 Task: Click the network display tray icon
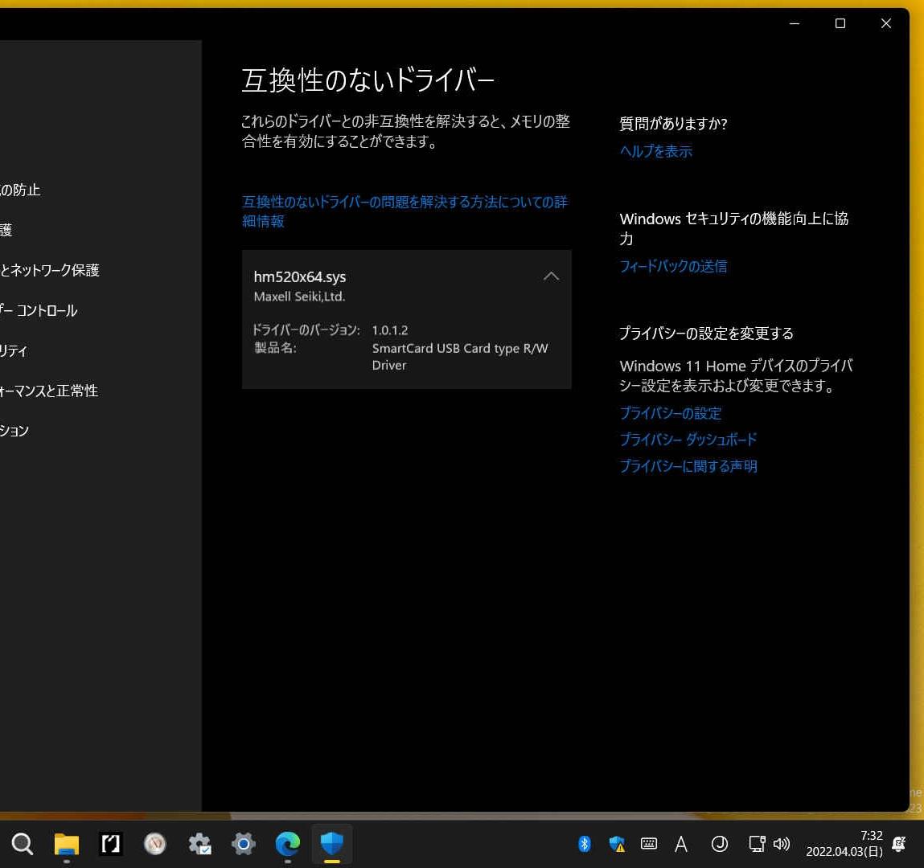tap(757, 844)
